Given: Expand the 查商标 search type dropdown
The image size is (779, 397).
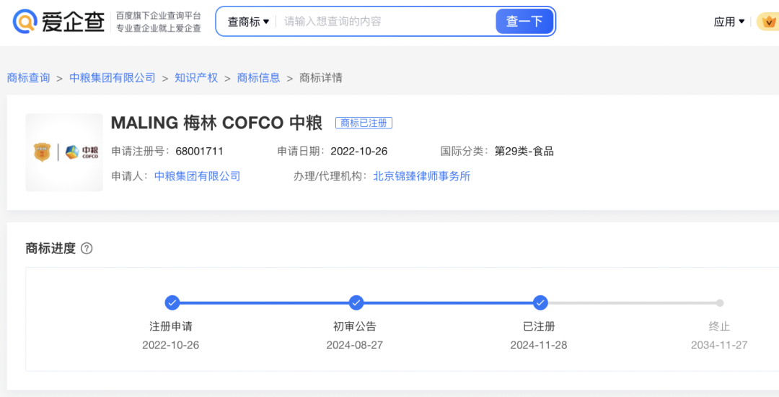Looking at the screenshot, I should point(248,22).
